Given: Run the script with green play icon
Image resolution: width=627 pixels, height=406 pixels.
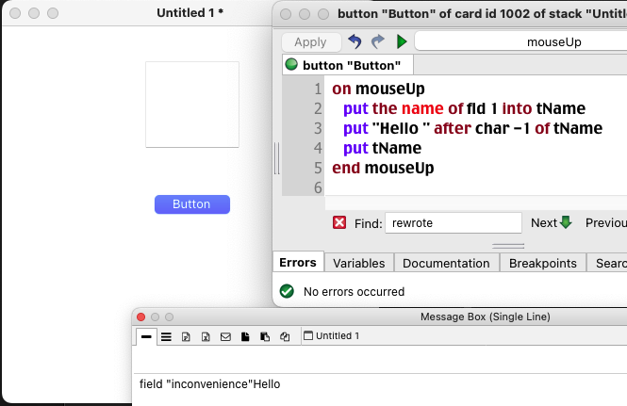Looking at the screenshot, I should pos(402,41).
